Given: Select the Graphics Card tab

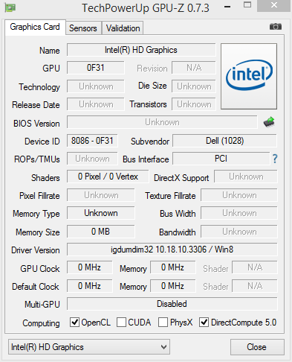Looking at the screenshot, I should (35, 27).
